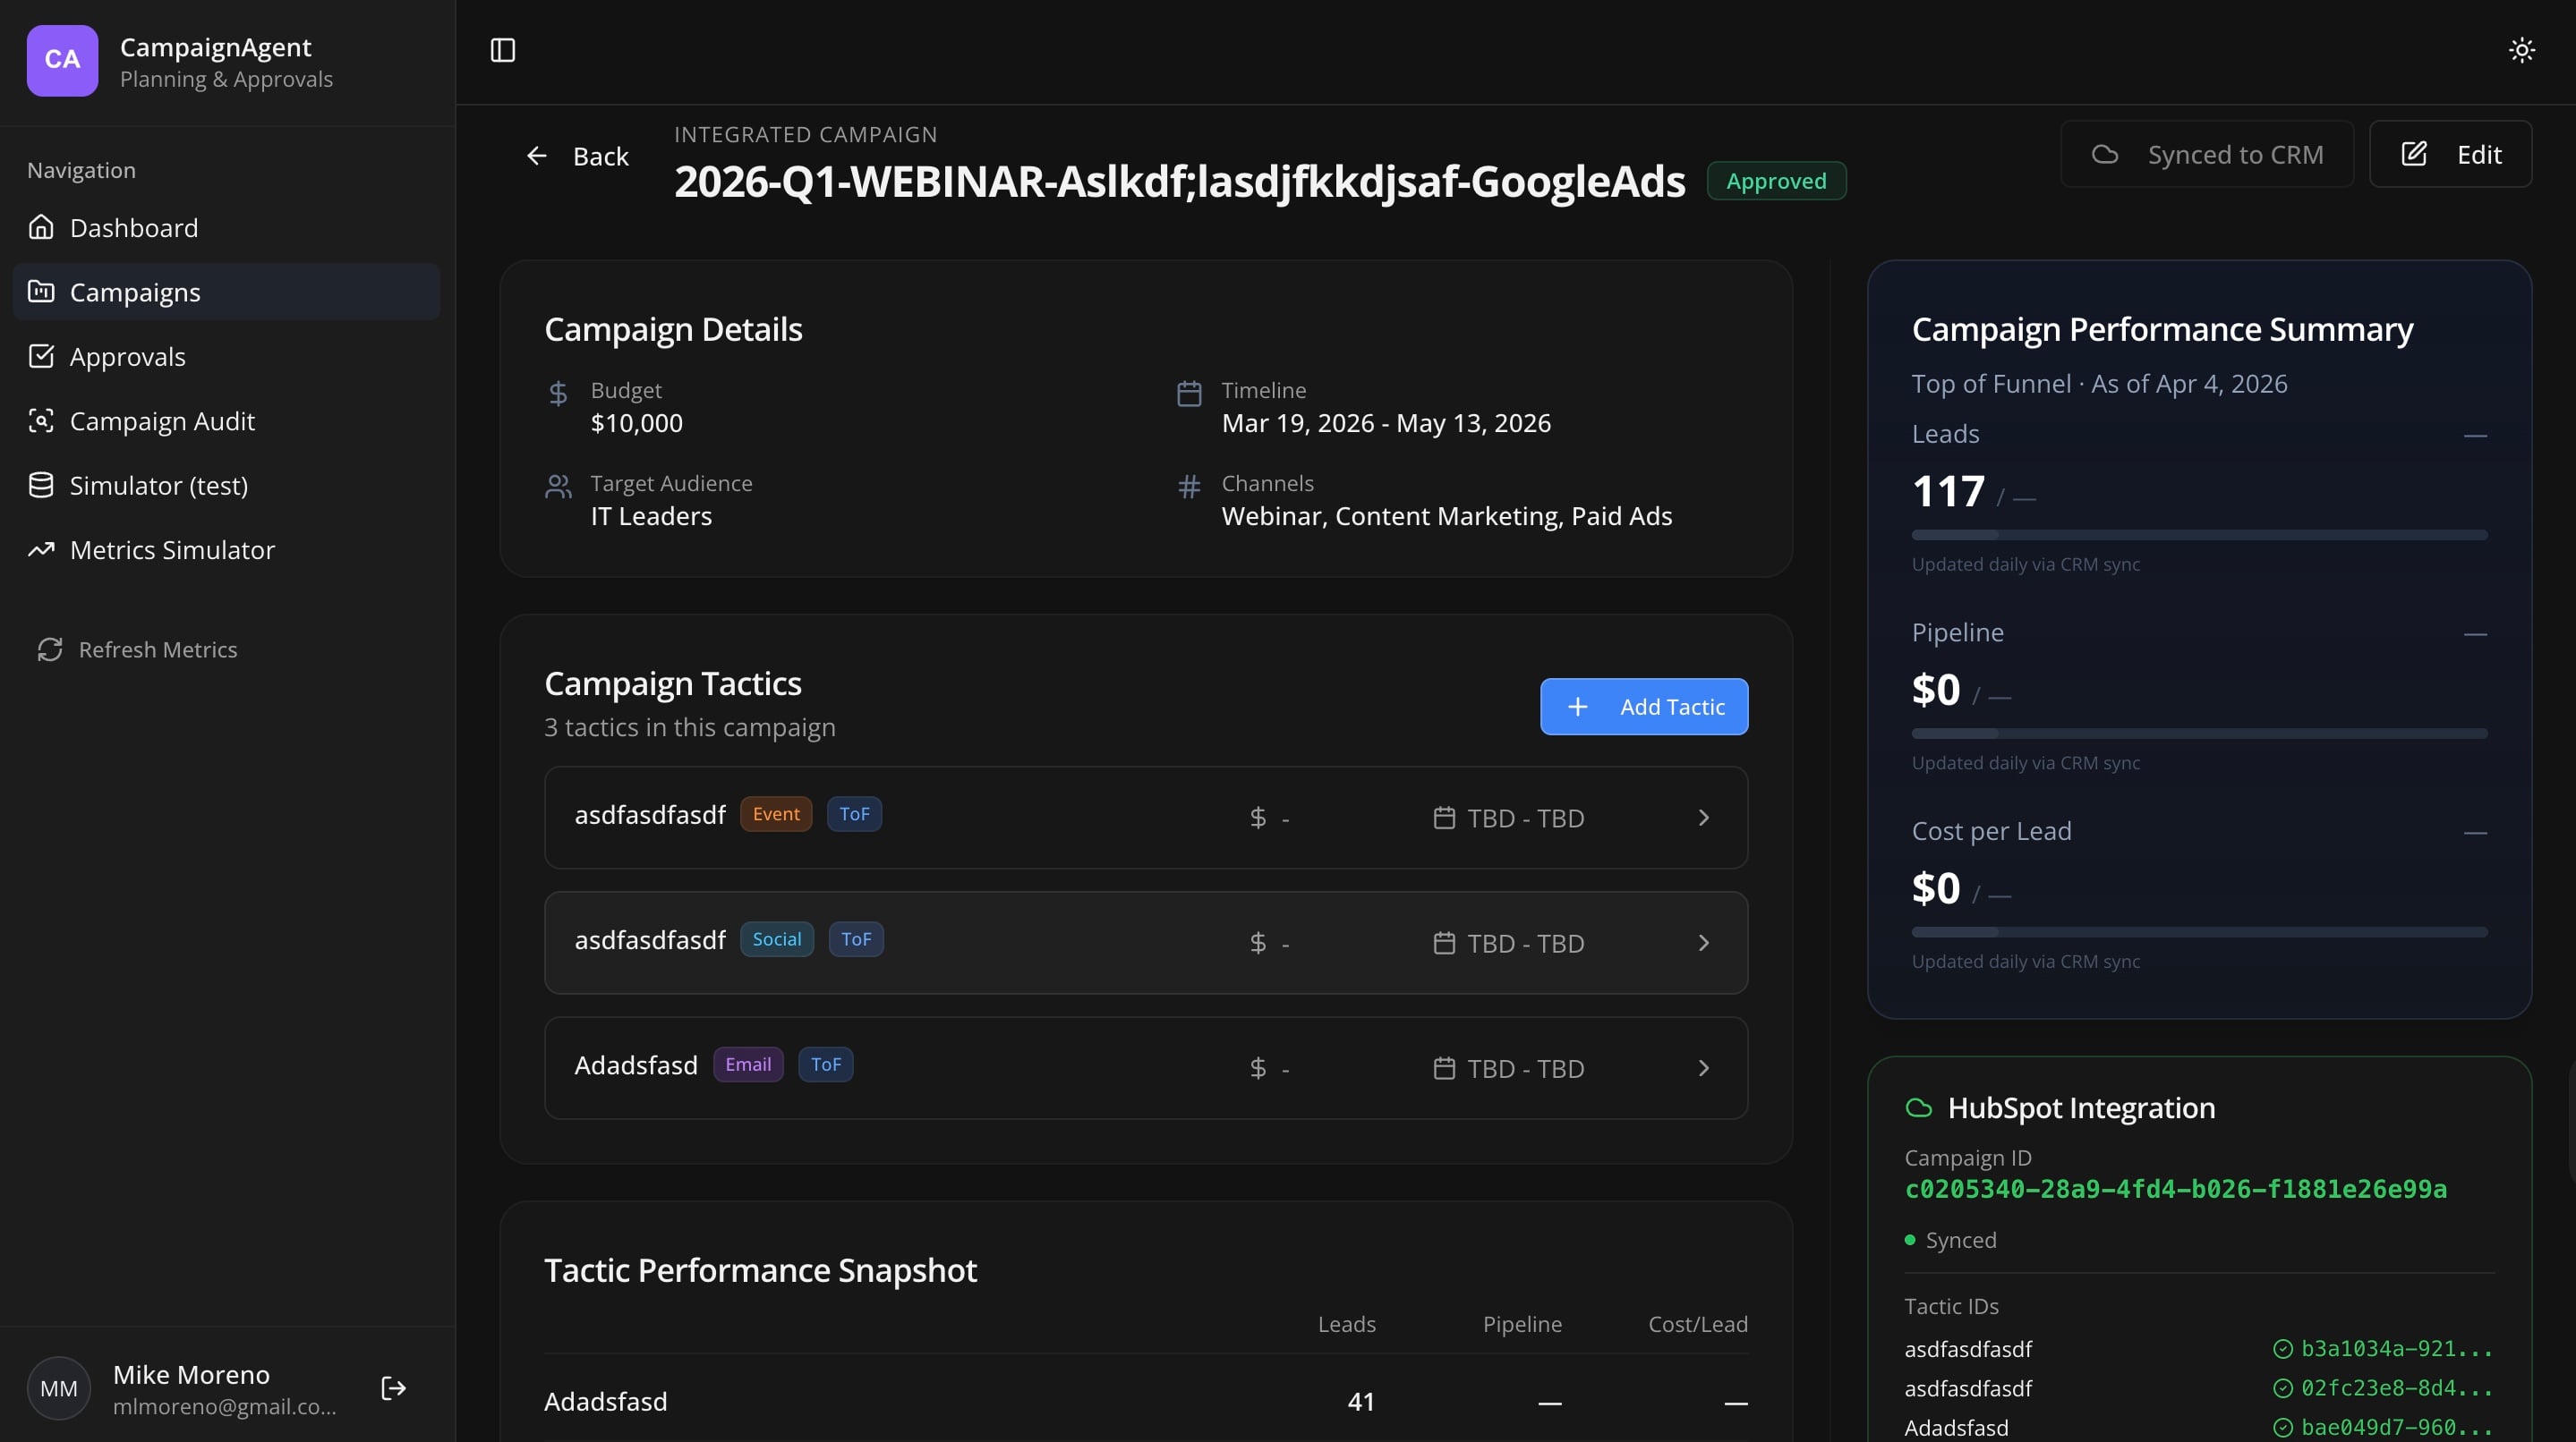Screen dimensions: 2576x1442
Task: Click the CA app logo
Action: 62,60
